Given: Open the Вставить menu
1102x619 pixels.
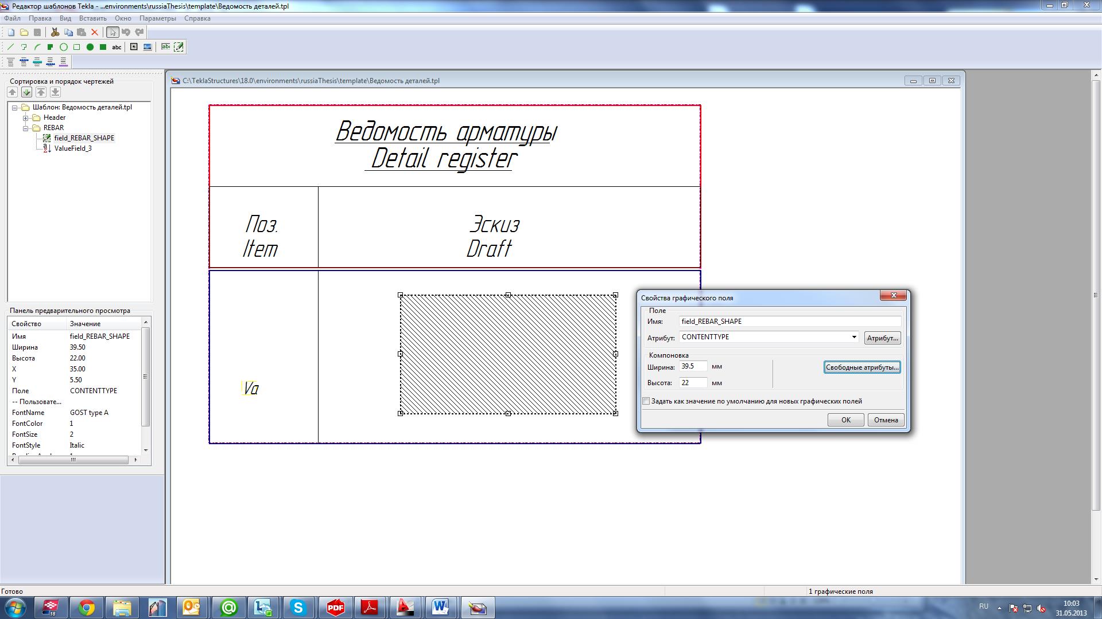Looking at the screenshot, I should point(92,18).
